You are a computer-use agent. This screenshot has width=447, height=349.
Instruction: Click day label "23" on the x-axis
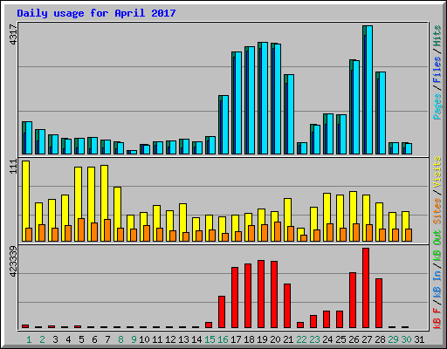(x=314, y=339)
